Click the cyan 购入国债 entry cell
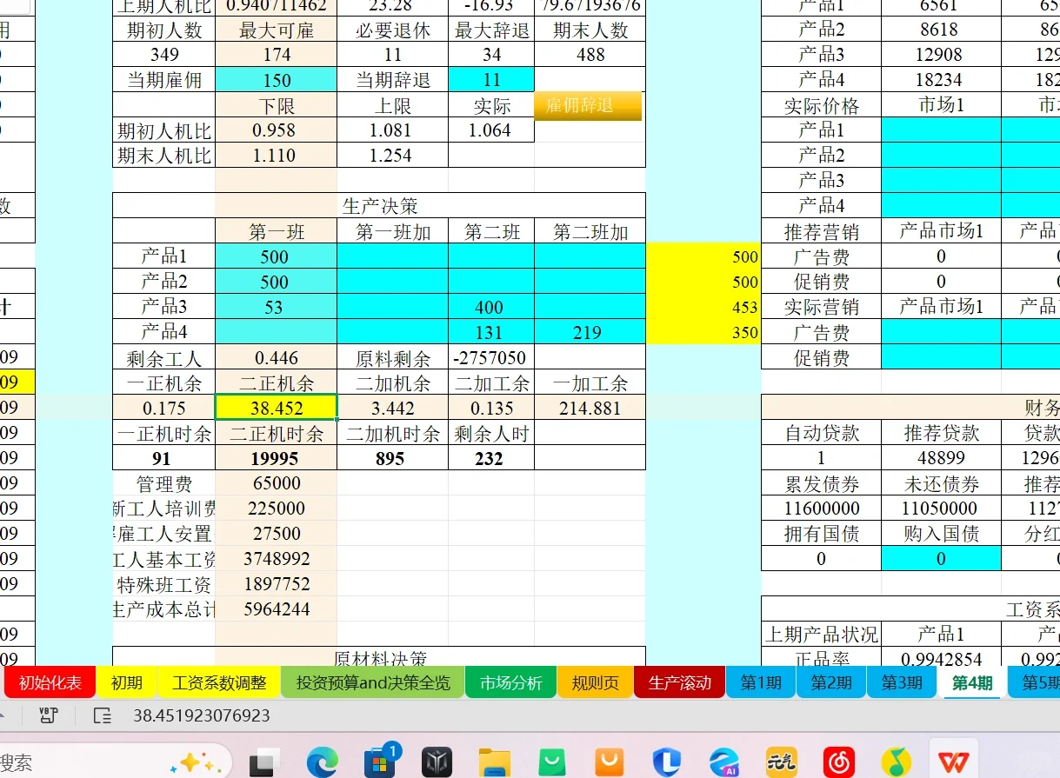Viewport: 1060px width, 778px height. (941, 558)
